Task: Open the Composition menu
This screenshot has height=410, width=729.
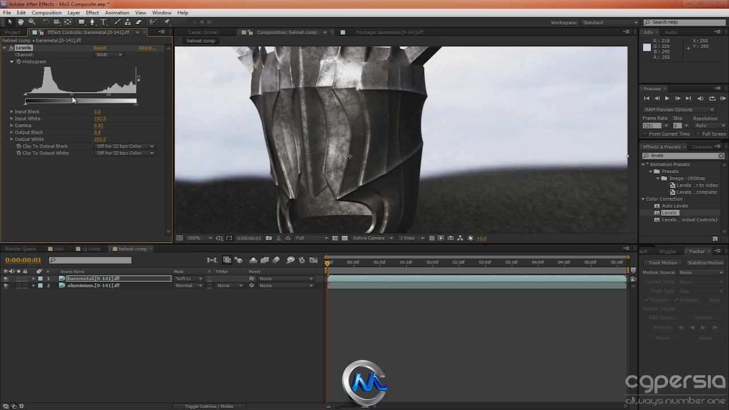Action: (x=46, y=13)
